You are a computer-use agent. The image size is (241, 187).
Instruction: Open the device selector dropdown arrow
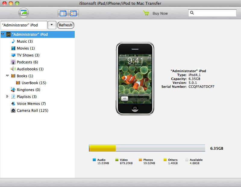tap(52, 25)
